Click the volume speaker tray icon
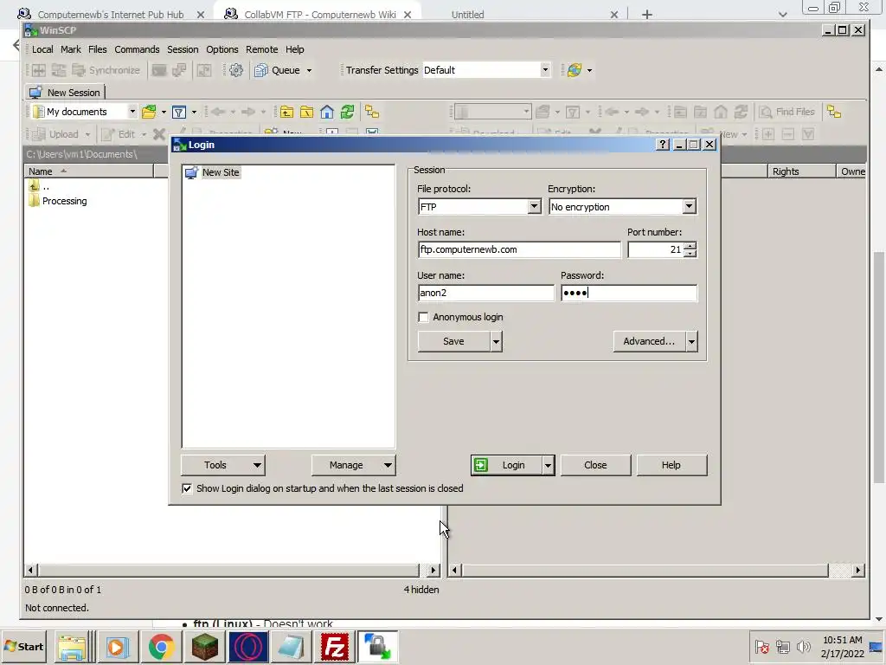886x665 pixels. [x=803, y=646]
